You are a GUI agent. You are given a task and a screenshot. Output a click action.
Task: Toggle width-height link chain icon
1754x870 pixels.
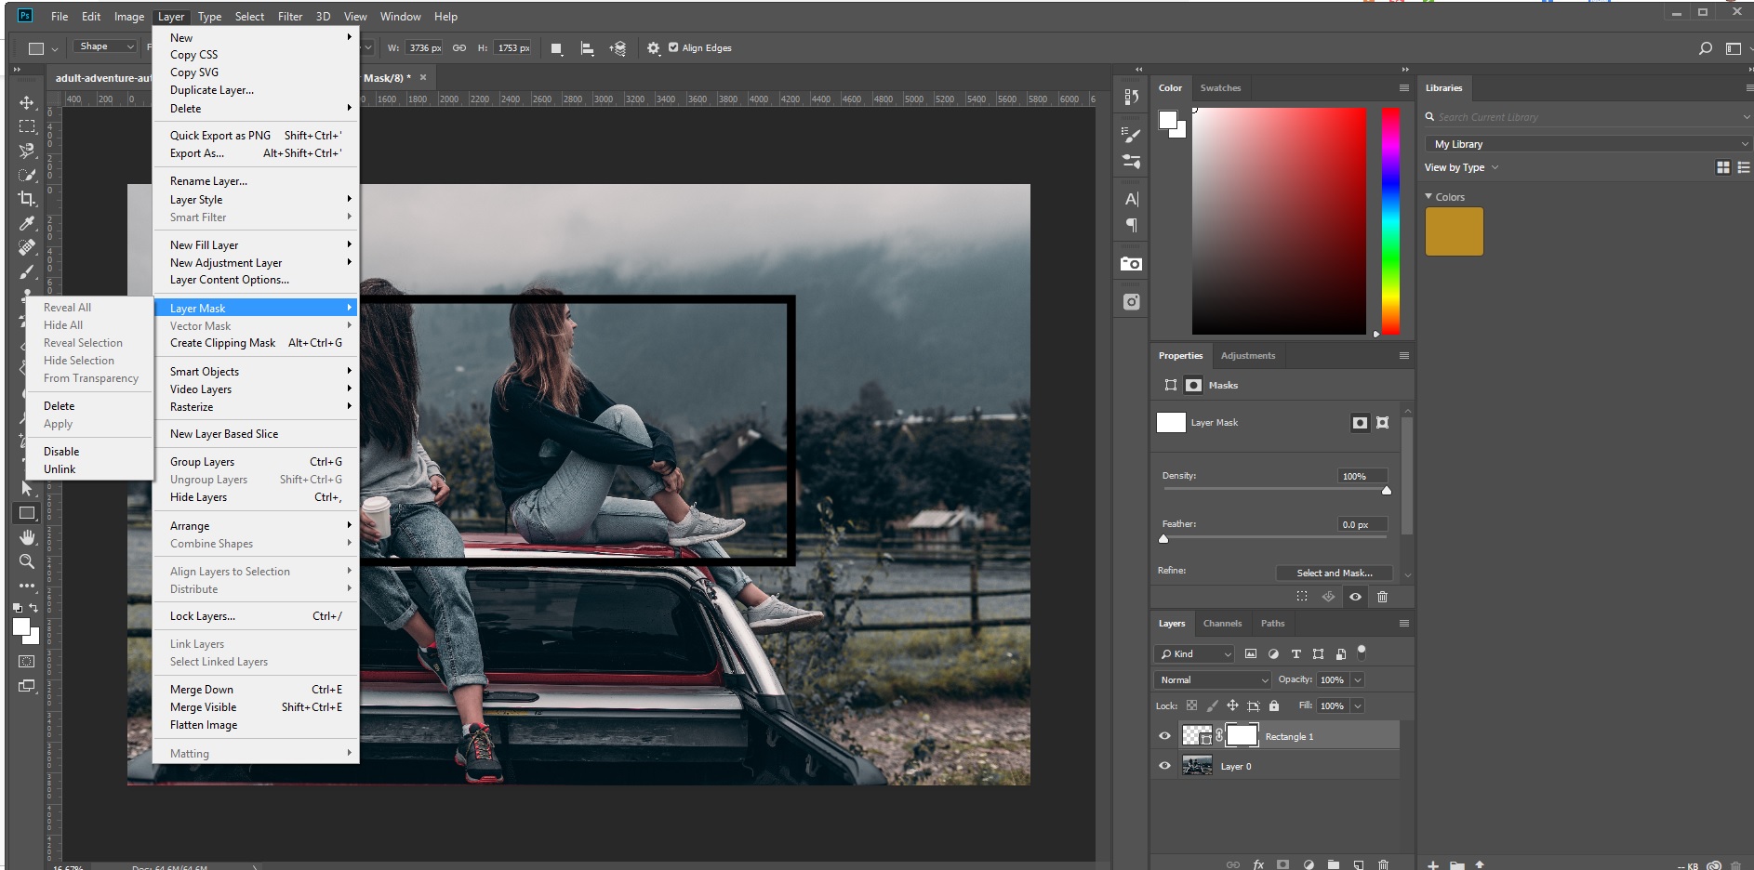(459, 48)
